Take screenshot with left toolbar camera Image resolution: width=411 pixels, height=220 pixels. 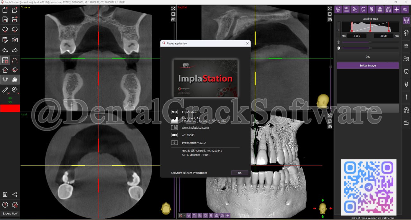coord(15,40)
